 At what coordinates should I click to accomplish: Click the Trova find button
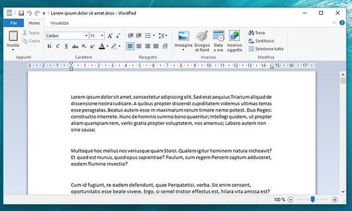[x=257, y=33]
